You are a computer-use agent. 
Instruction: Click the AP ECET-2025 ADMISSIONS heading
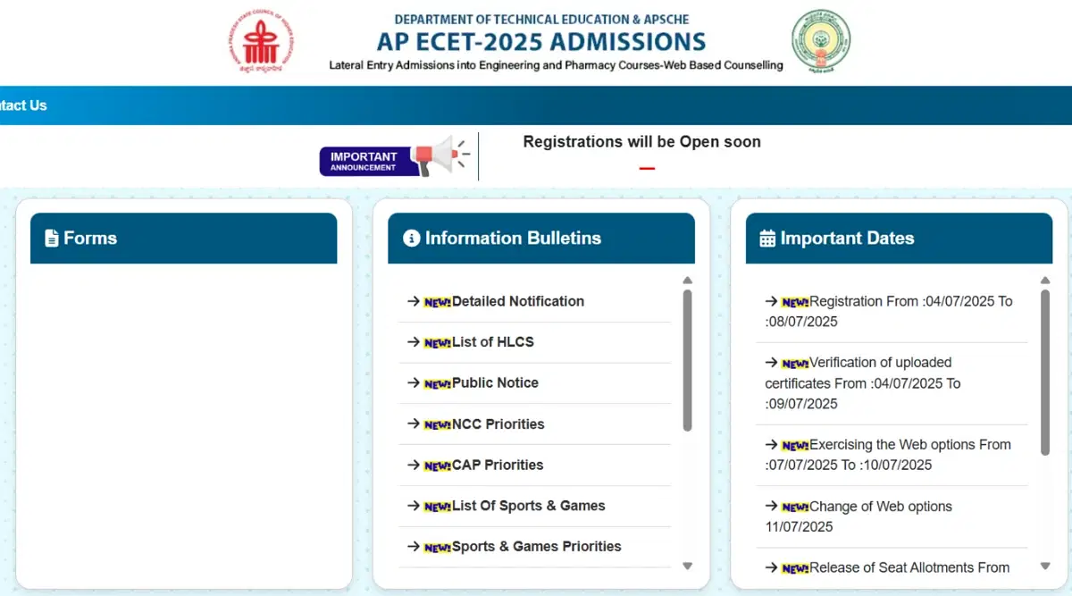coord(540,41)
